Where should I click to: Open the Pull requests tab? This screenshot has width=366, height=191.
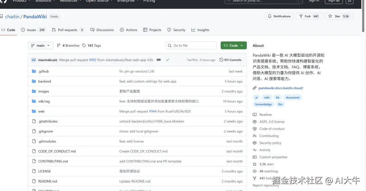tap(68, 30)
